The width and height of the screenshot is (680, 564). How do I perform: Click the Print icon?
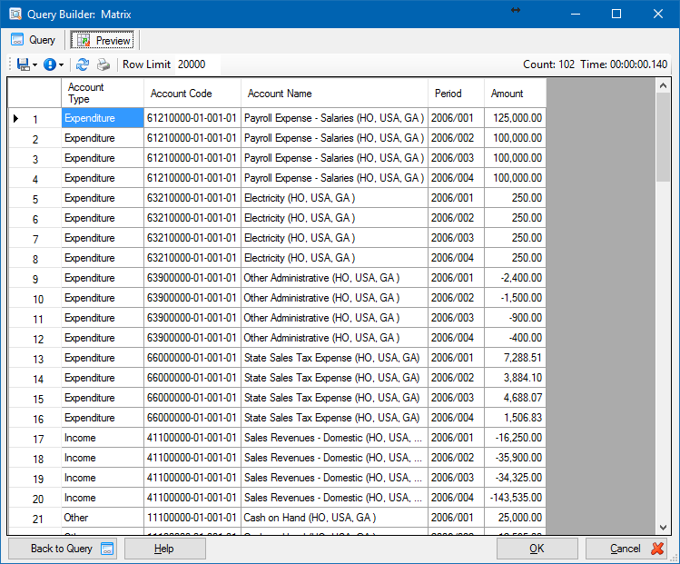pyautogui.click(x=103, y=64)
